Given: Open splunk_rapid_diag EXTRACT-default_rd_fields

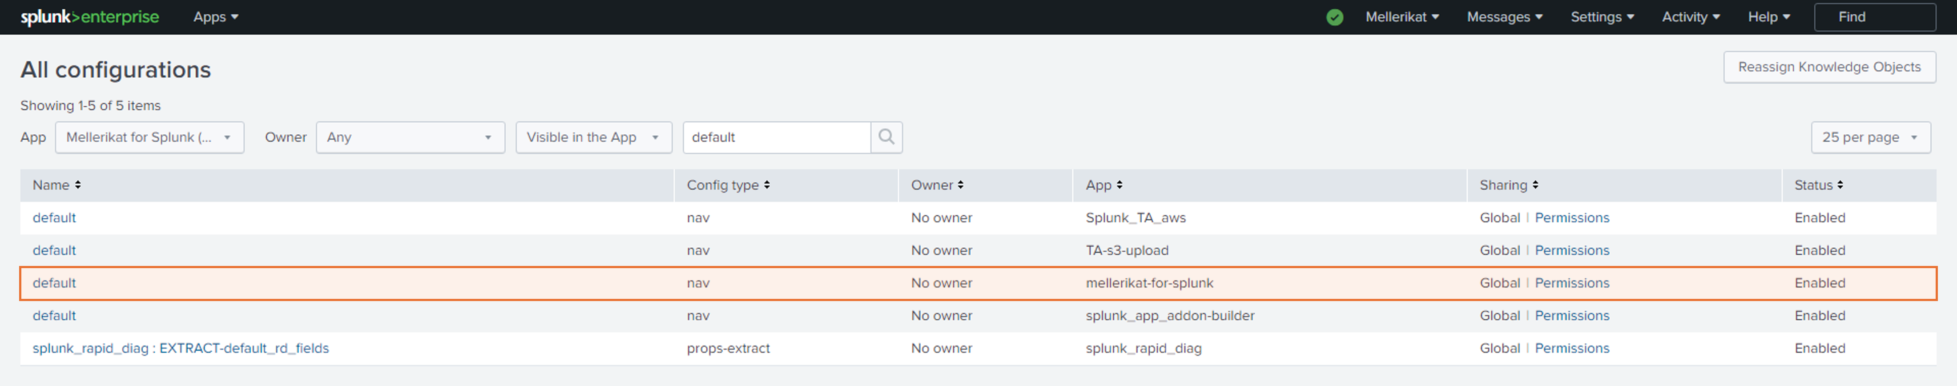Looking at the screenshot, I should click(x=181, y=348).
